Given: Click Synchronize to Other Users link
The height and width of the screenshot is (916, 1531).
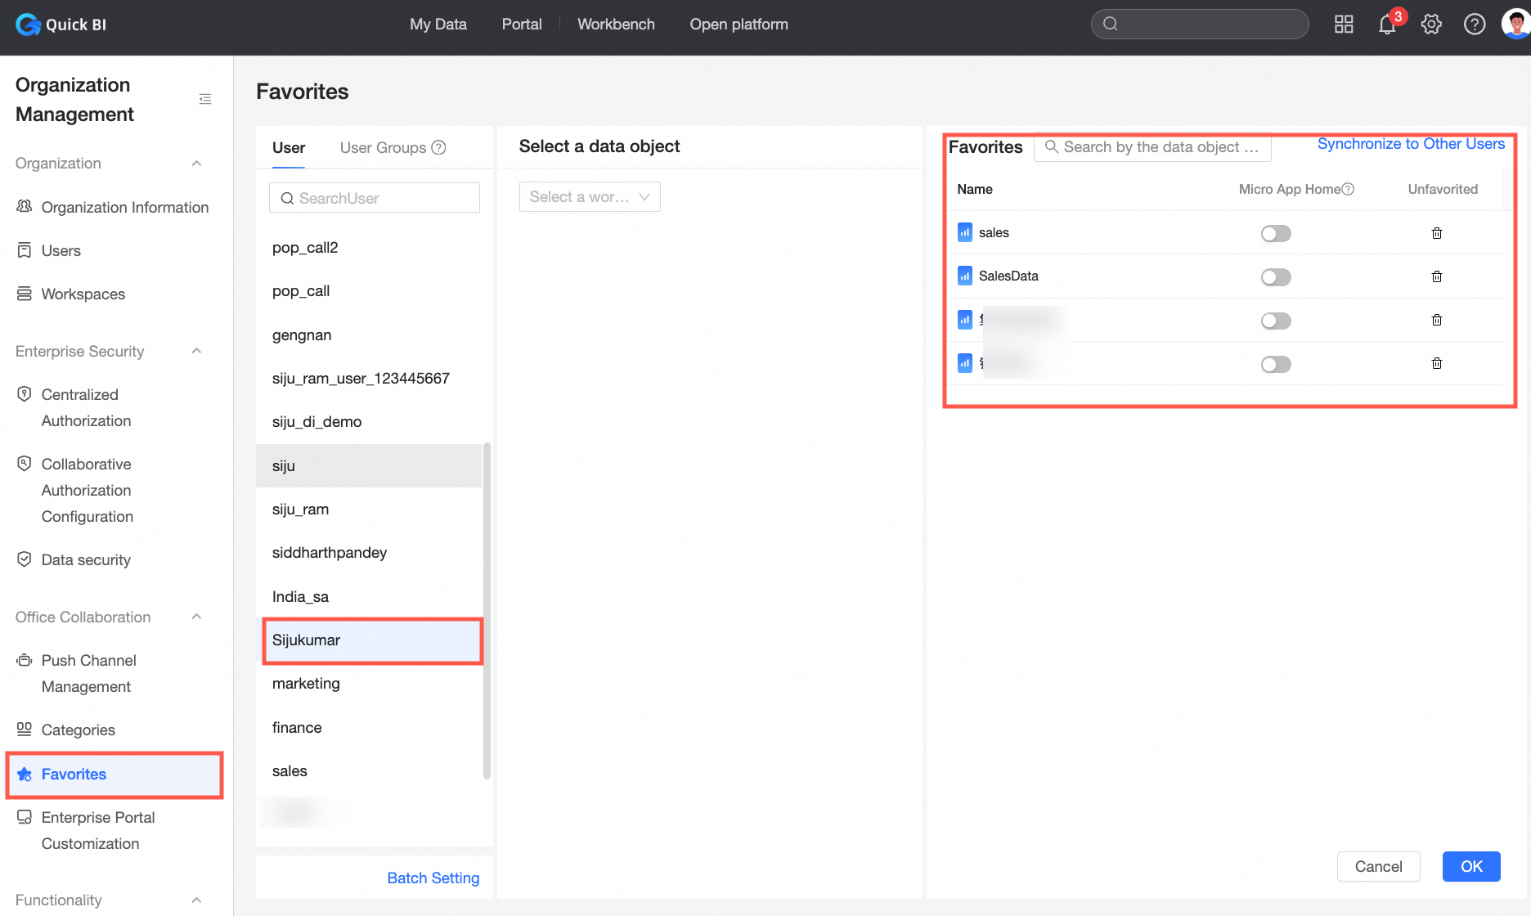Looking at the screenshot, I should coord(1411,144).
